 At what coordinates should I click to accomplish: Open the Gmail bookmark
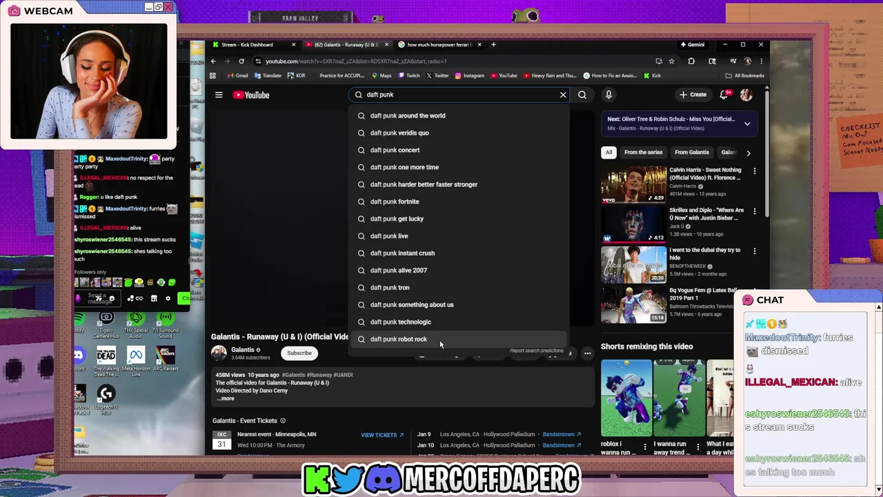pos(237,75)
